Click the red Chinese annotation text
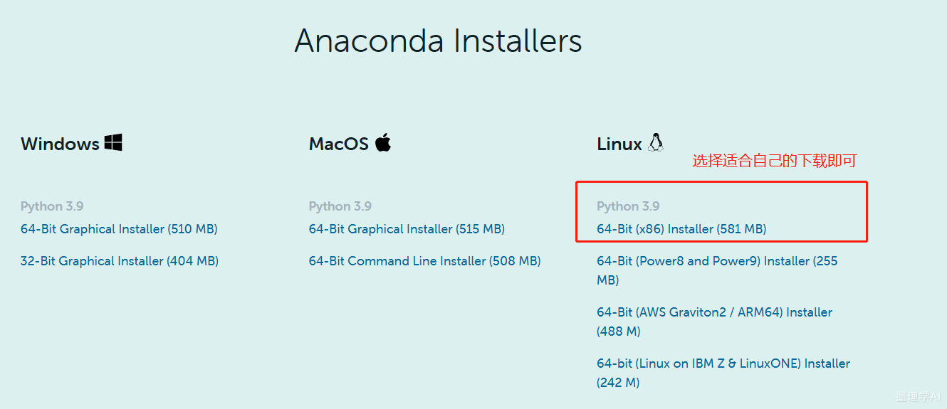Image resolution: width=947 pixels, height=409 pixels. point(774,161)
